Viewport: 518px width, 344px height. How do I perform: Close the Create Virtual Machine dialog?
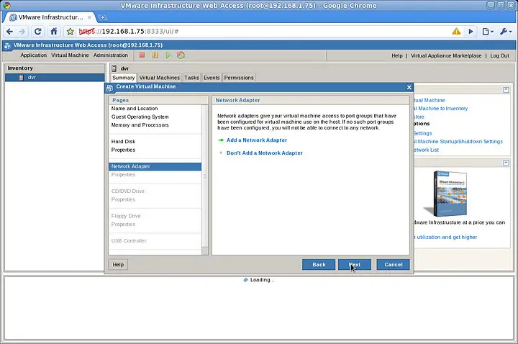point(409,87)
